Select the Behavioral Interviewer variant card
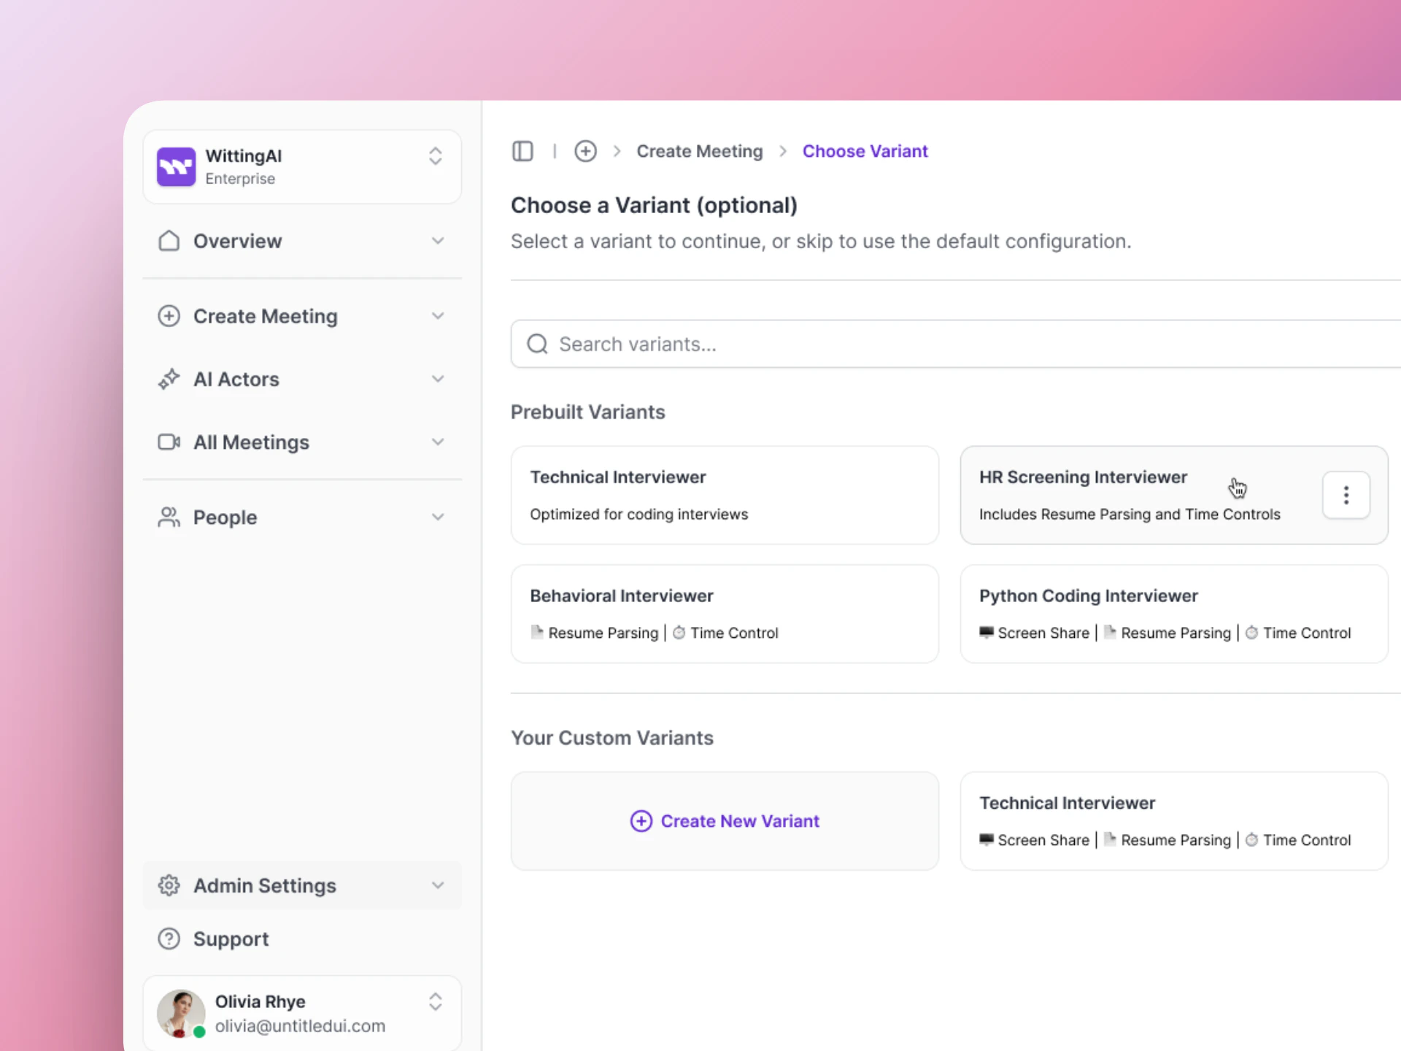The image size is (1401, 1051). tap(724, 613)
